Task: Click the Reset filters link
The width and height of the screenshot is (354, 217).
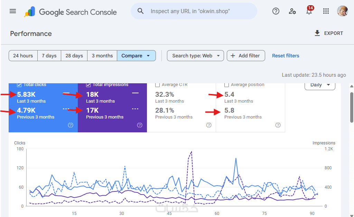Action: pos(286,56)
